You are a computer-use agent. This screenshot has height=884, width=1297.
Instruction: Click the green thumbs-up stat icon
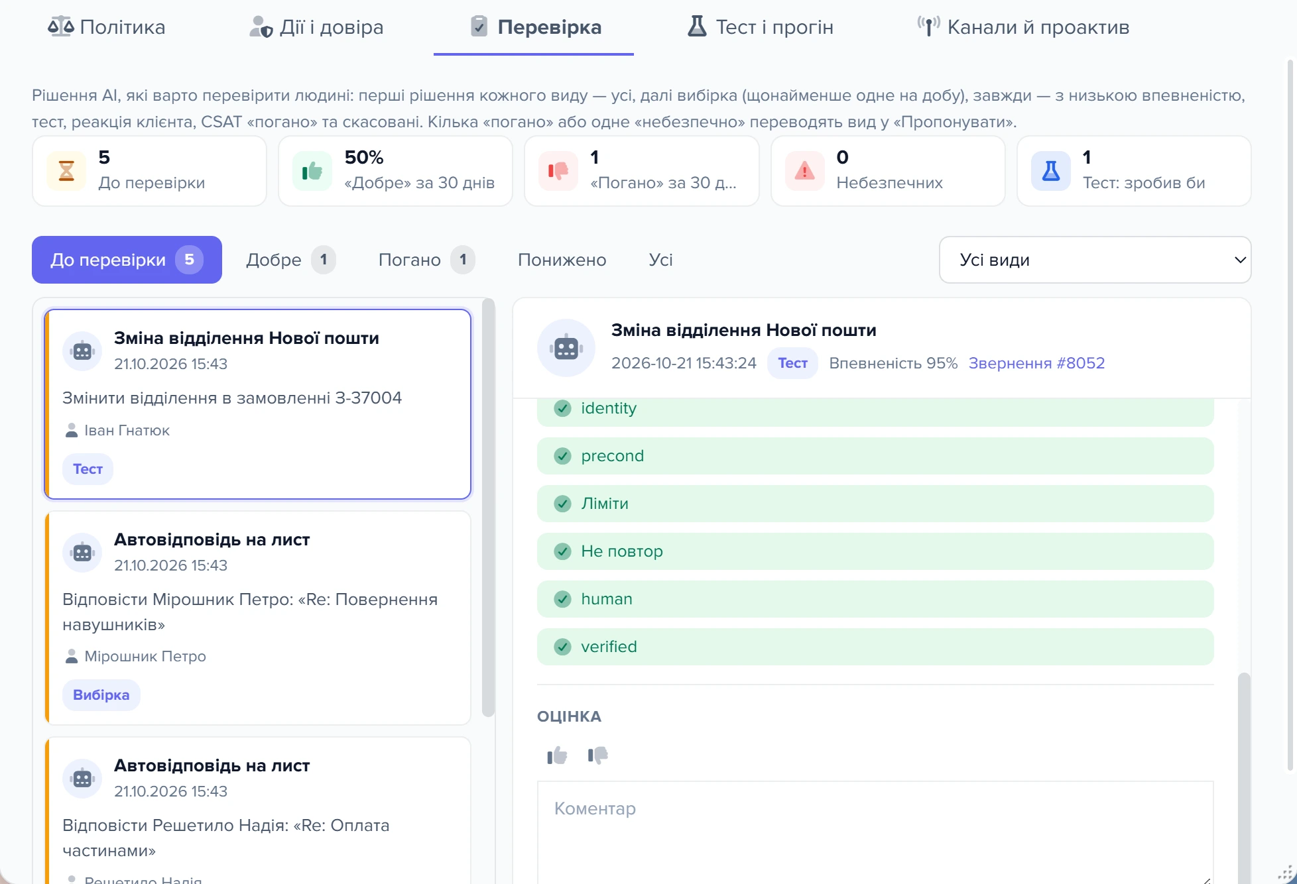point(312,171)
